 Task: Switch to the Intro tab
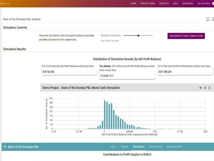pos(113,147)
